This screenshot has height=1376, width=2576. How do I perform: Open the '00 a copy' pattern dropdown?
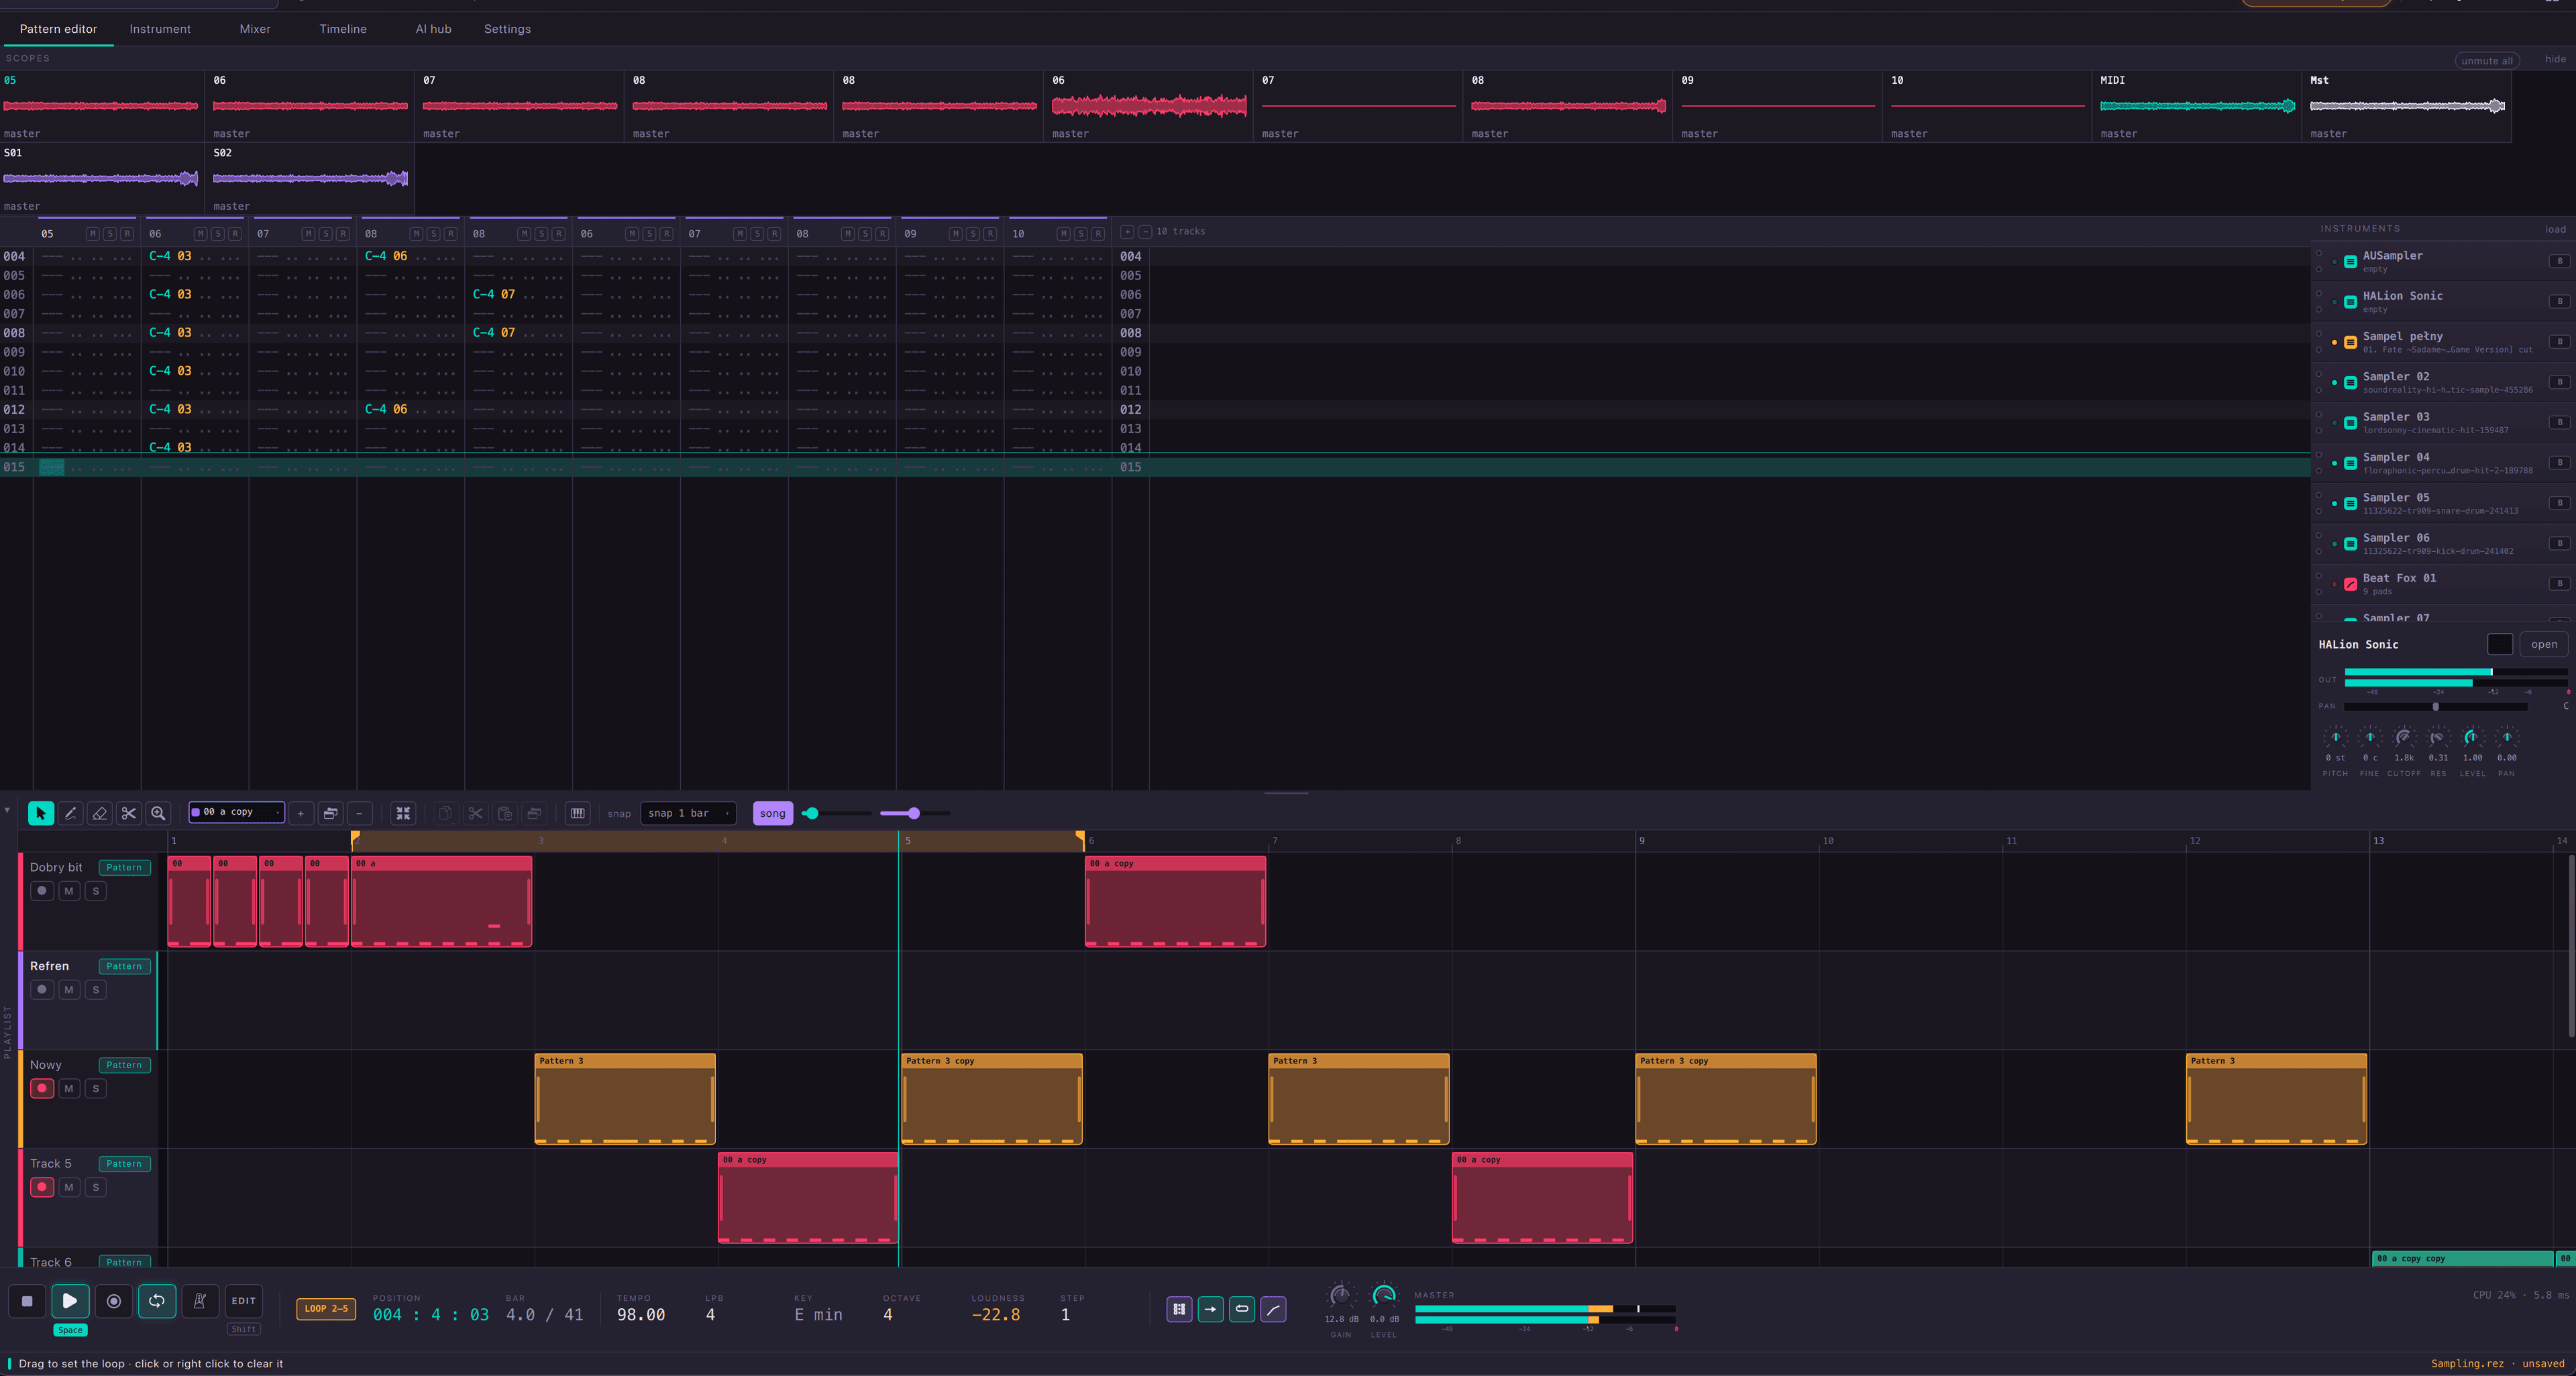(237, 813)
